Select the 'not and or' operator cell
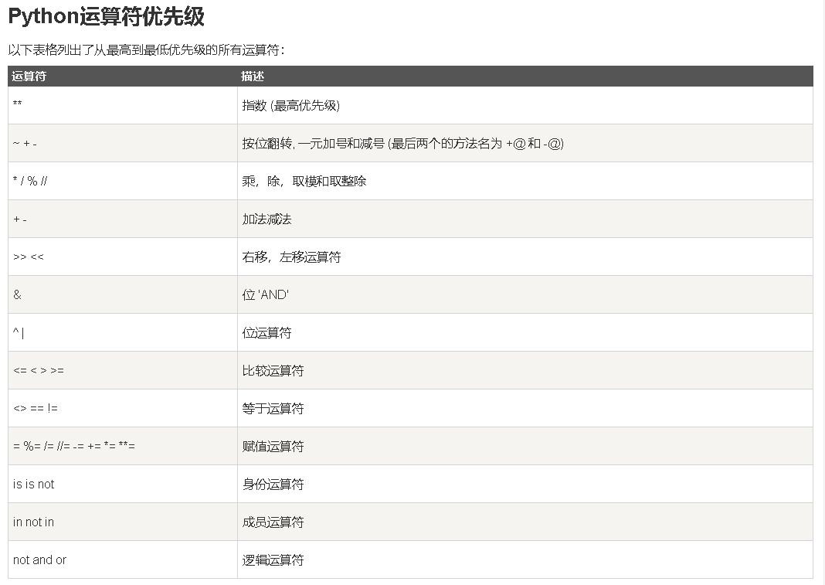 (123, 559)
